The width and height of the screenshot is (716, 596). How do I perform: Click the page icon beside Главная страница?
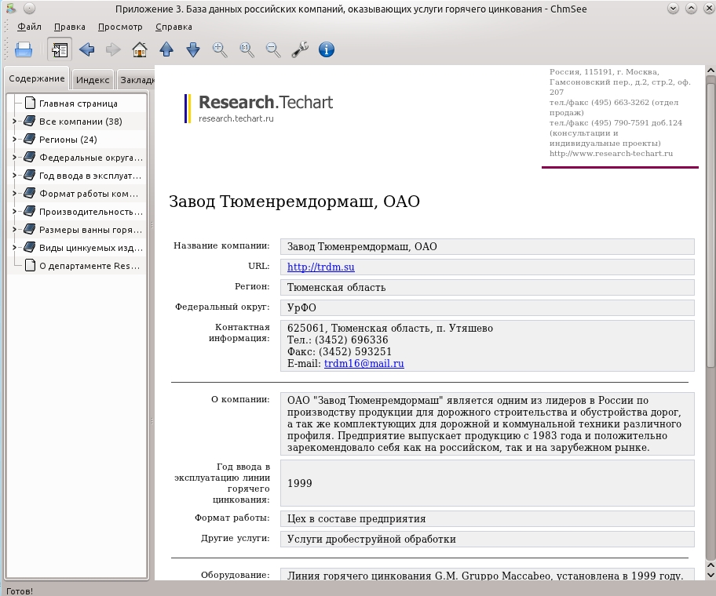(x=30, y=103)
